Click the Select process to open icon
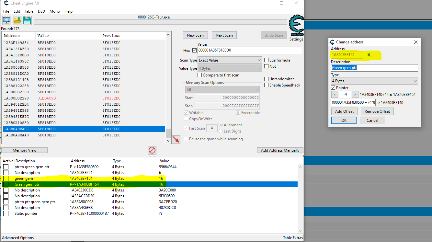 (6, 20)
